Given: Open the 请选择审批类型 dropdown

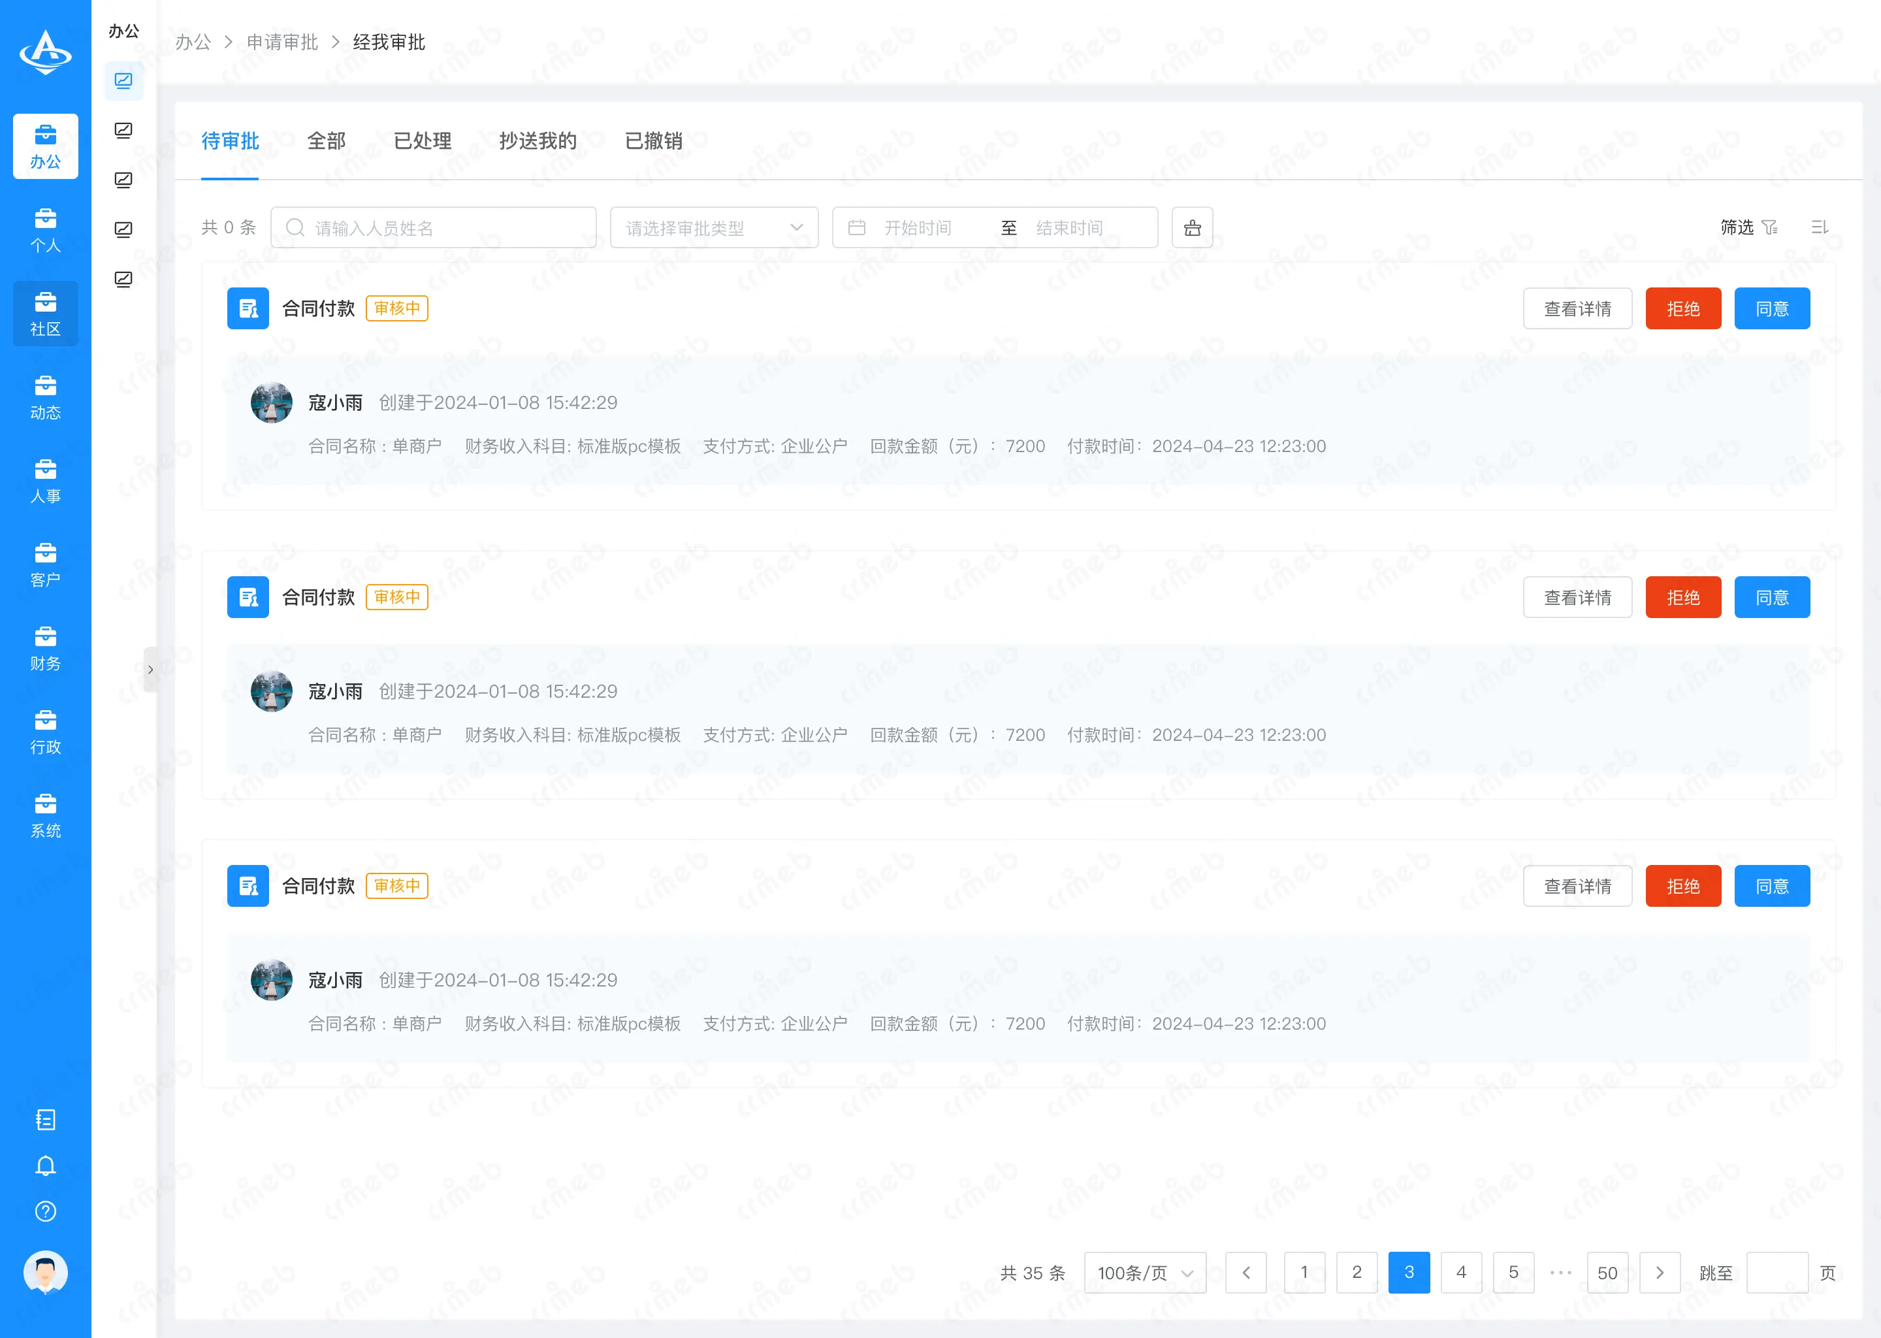Looking at the screenshot, I should (x=714, y=227).
